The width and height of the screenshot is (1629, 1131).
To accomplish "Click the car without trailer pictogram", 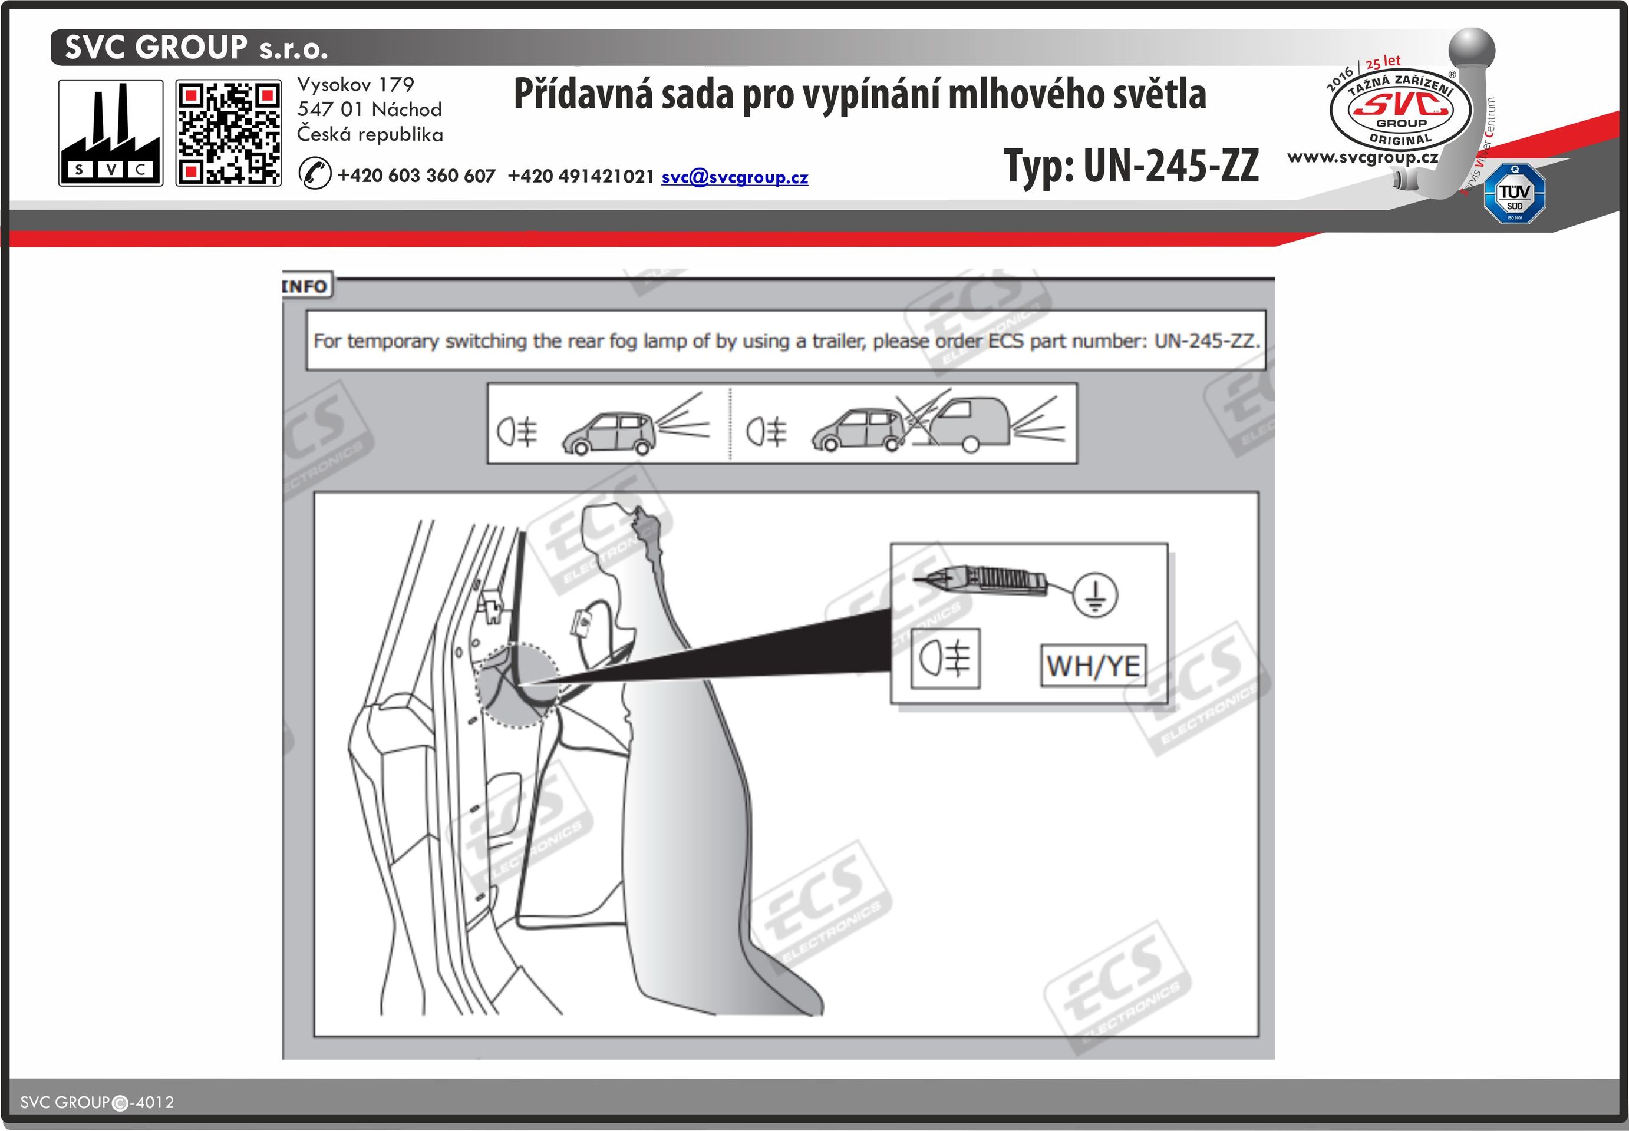I will tap(608, 432).
